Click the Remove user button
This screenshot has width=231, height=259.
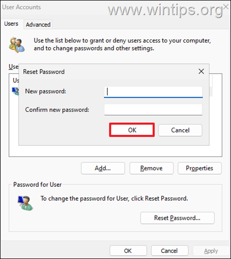(151, 168)
